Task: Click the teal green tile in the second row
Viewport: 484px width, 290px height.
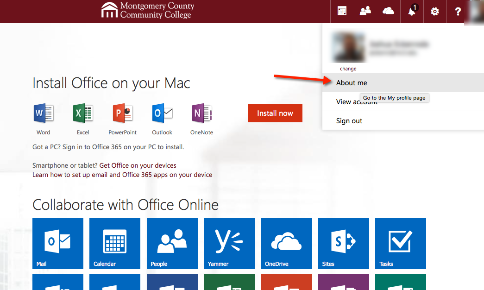Action: 401,282
